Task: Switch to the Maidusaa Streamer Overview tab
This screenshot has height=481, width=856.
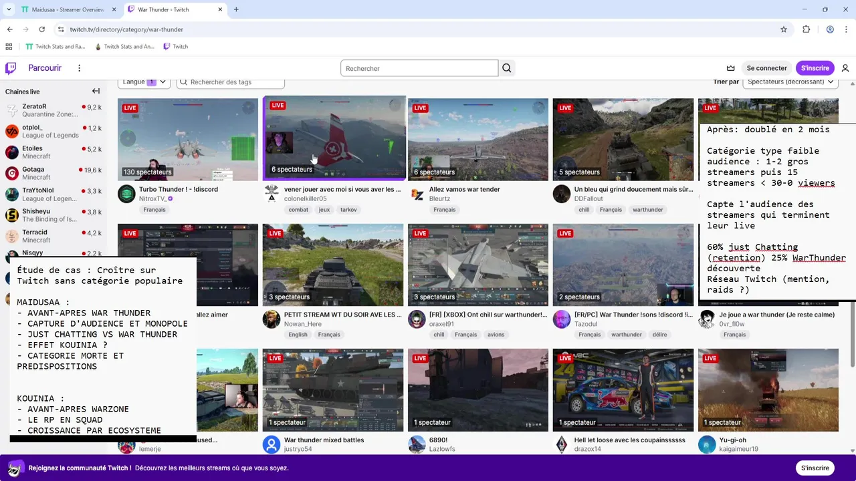Action: tap(67, 9)
